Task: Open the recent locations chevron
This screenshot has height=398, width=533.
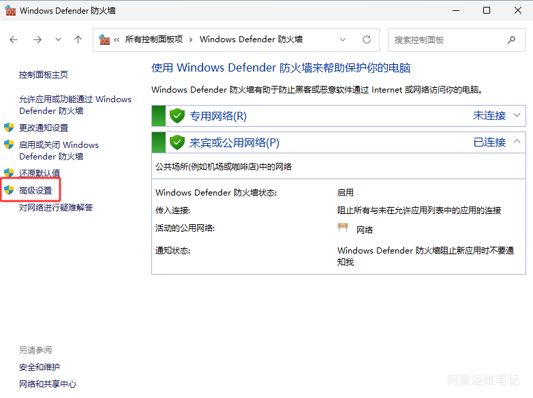Action: [x=58, y=40]
